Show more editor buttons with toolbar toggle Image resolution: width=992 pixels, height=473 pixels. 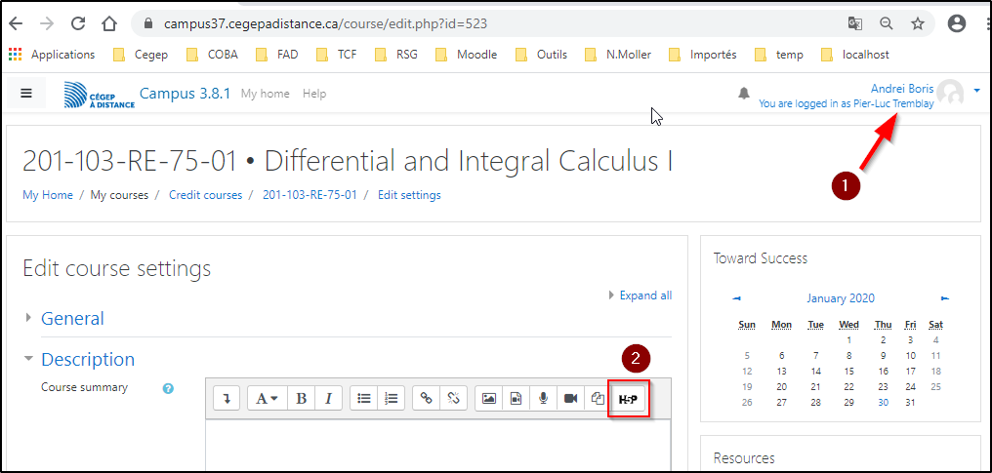227,398
